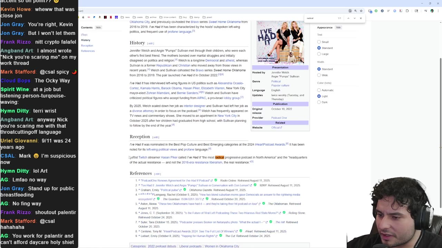Open the 'buy' bookmarks folder
Screen dimensions: 442x248
[x=183, y=17]
